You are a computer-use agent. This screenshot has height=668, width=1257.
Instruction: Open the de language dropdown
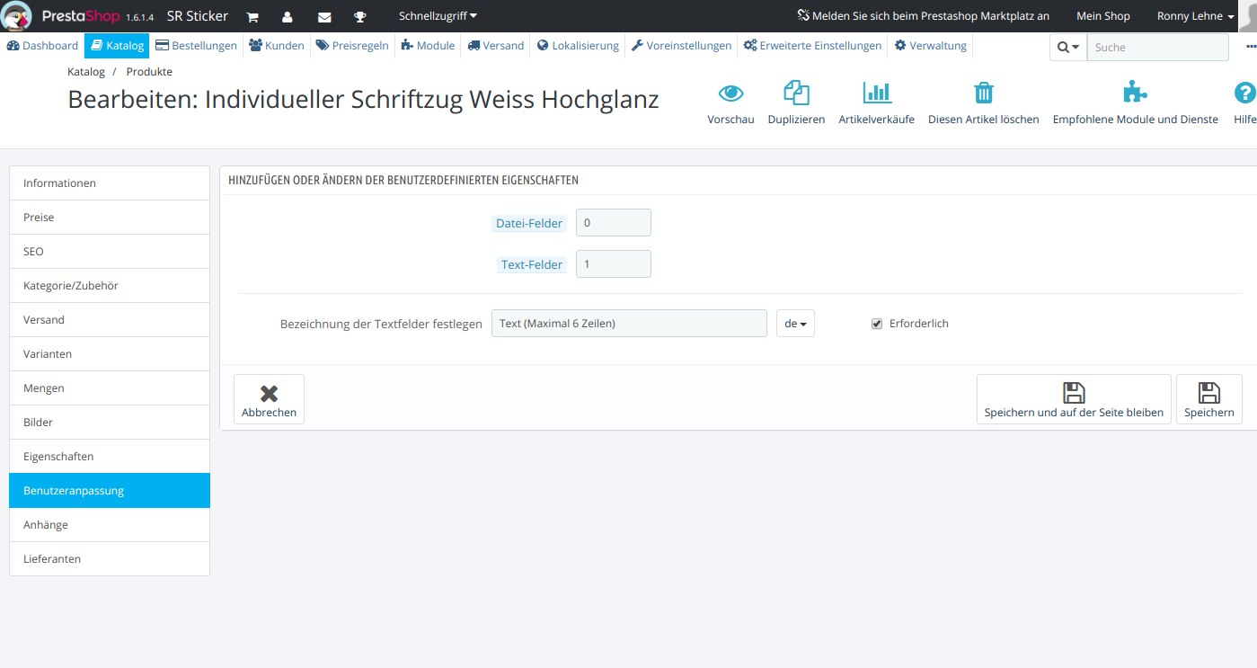tap(795, 324)
